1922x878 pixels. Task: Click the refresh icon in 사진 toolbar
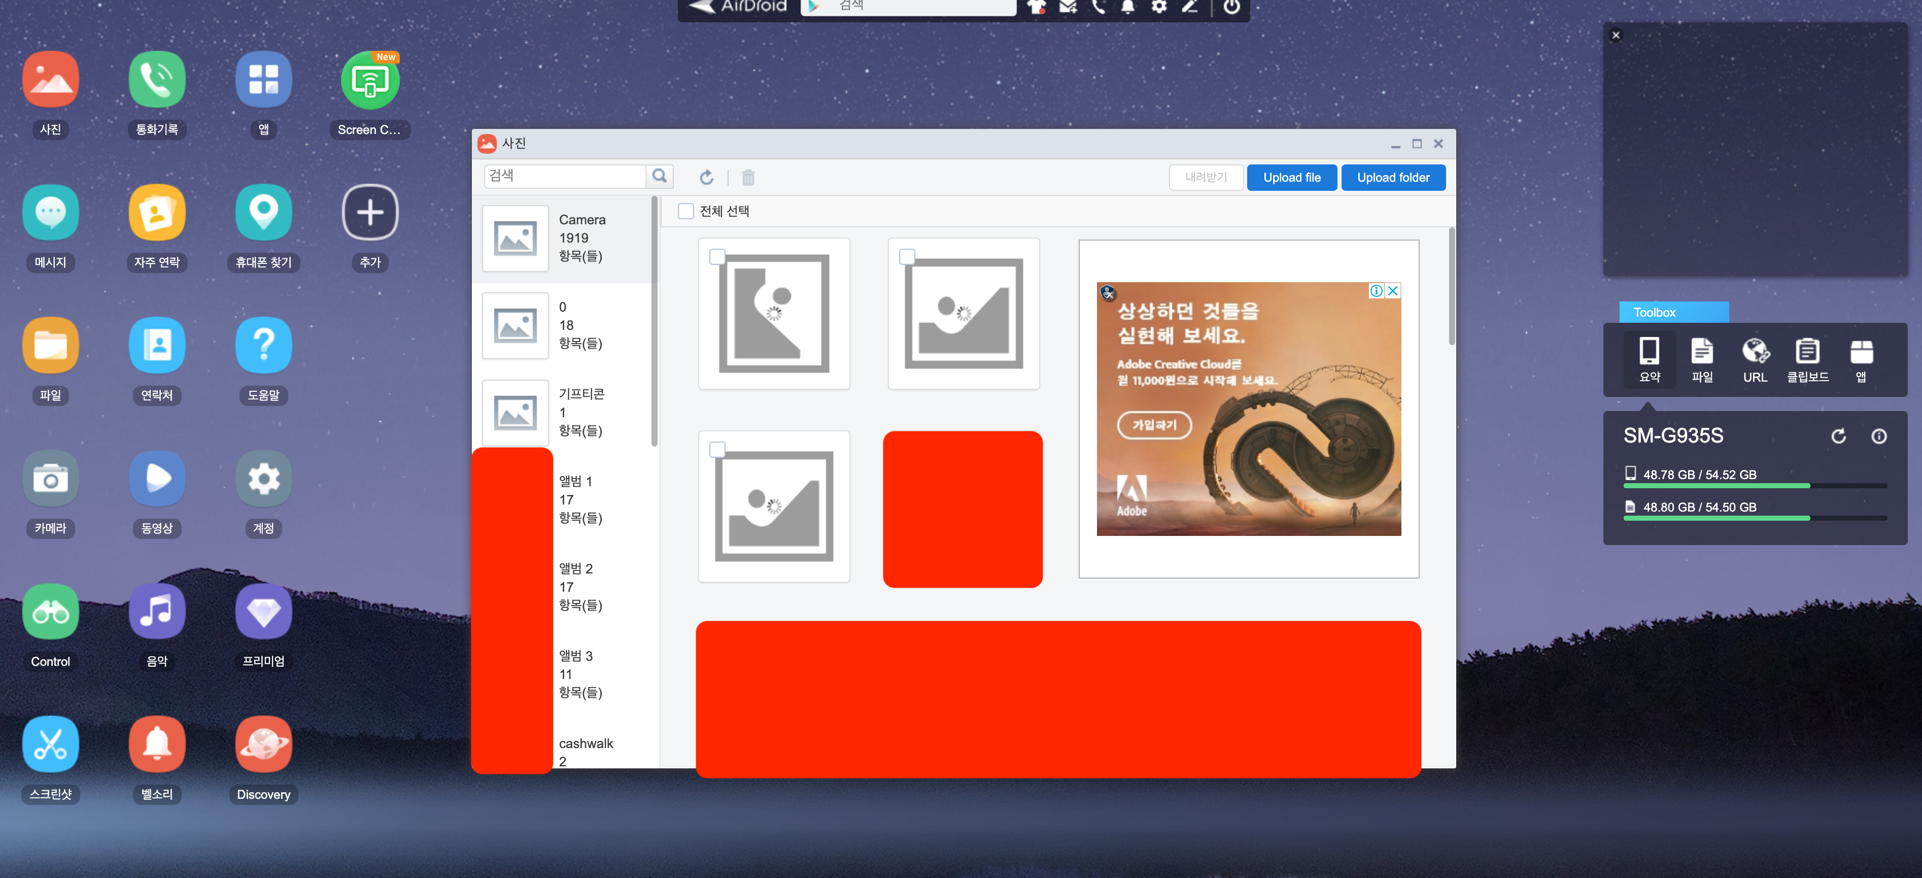706,177
